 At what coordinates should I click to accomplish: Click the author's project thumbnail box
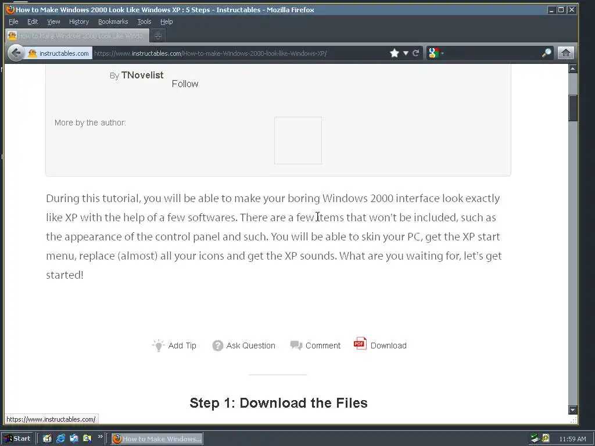tap(298, 141)
